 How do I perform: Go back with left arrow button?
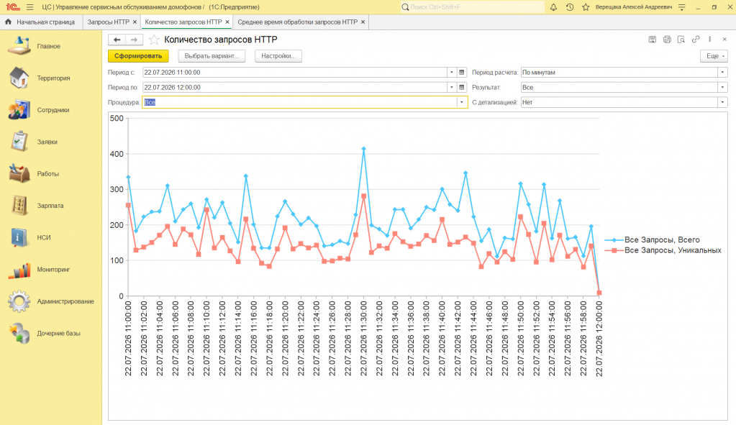point(117,40)
